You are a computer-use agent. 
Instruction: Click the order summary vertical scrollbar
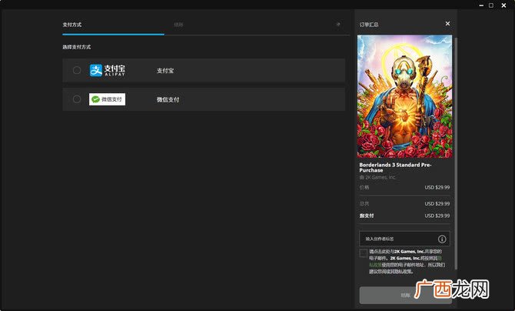pyautogui.click(x=456, y=154)
